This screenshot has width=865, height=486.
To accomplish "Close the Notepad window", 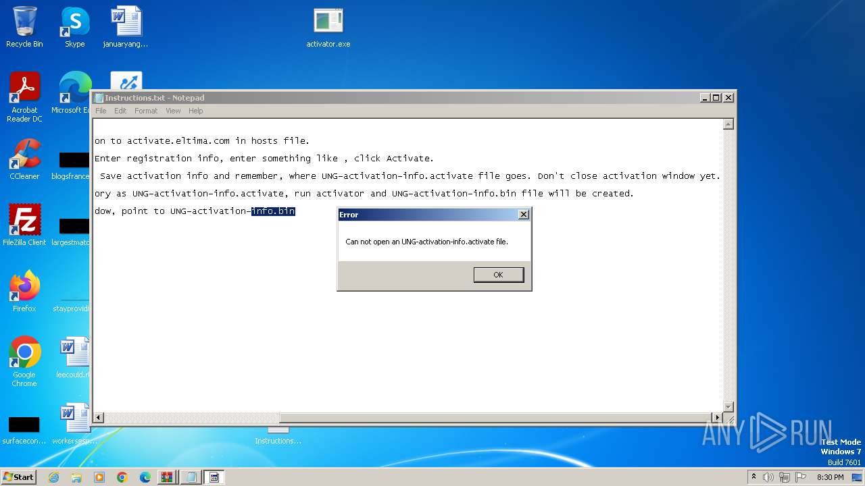I will (728, 97).
